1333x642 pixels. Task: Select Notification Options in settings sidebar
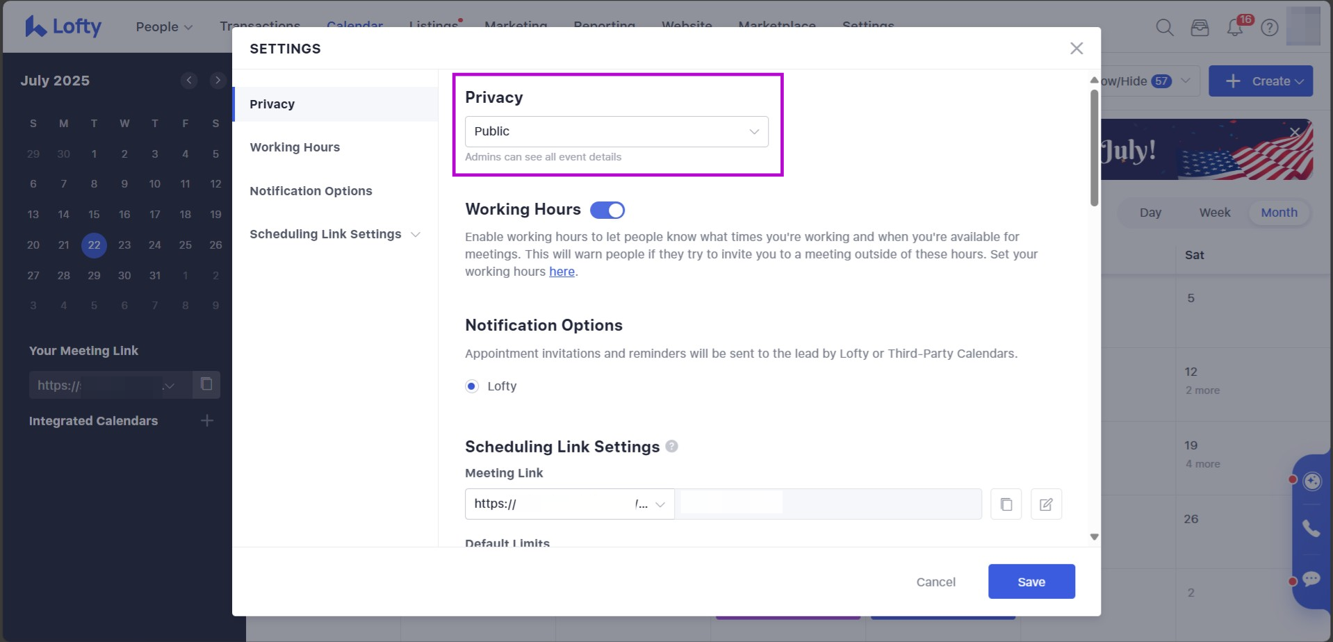coord(311,191)
